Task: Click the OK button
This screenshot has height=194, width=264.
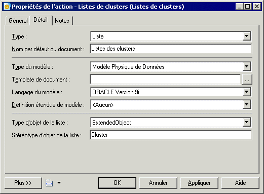Action: tap(117, 183)
